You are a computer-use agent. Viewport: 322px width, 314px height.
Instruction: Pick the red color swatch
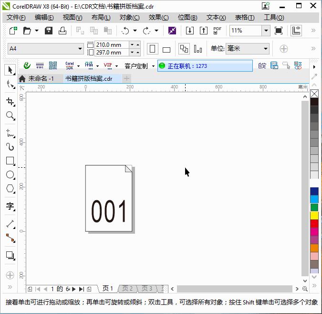coord(314,224)
